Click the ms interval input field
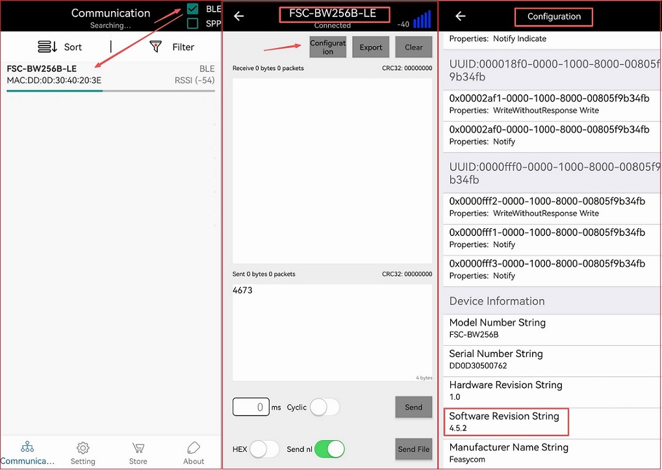Viewport: 662px width, 470px height. (x=251, y=408)
